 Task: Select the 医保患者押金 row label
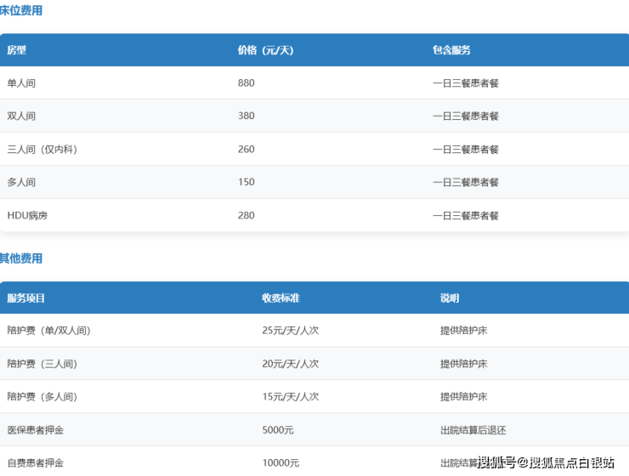point(35,430)
